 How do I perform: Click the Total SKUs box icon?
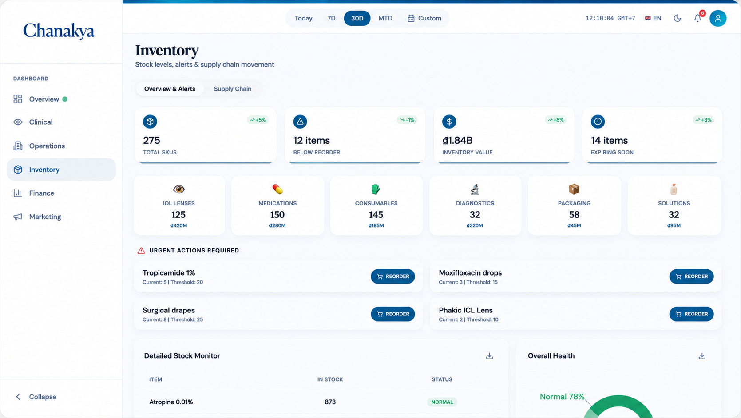150,122
